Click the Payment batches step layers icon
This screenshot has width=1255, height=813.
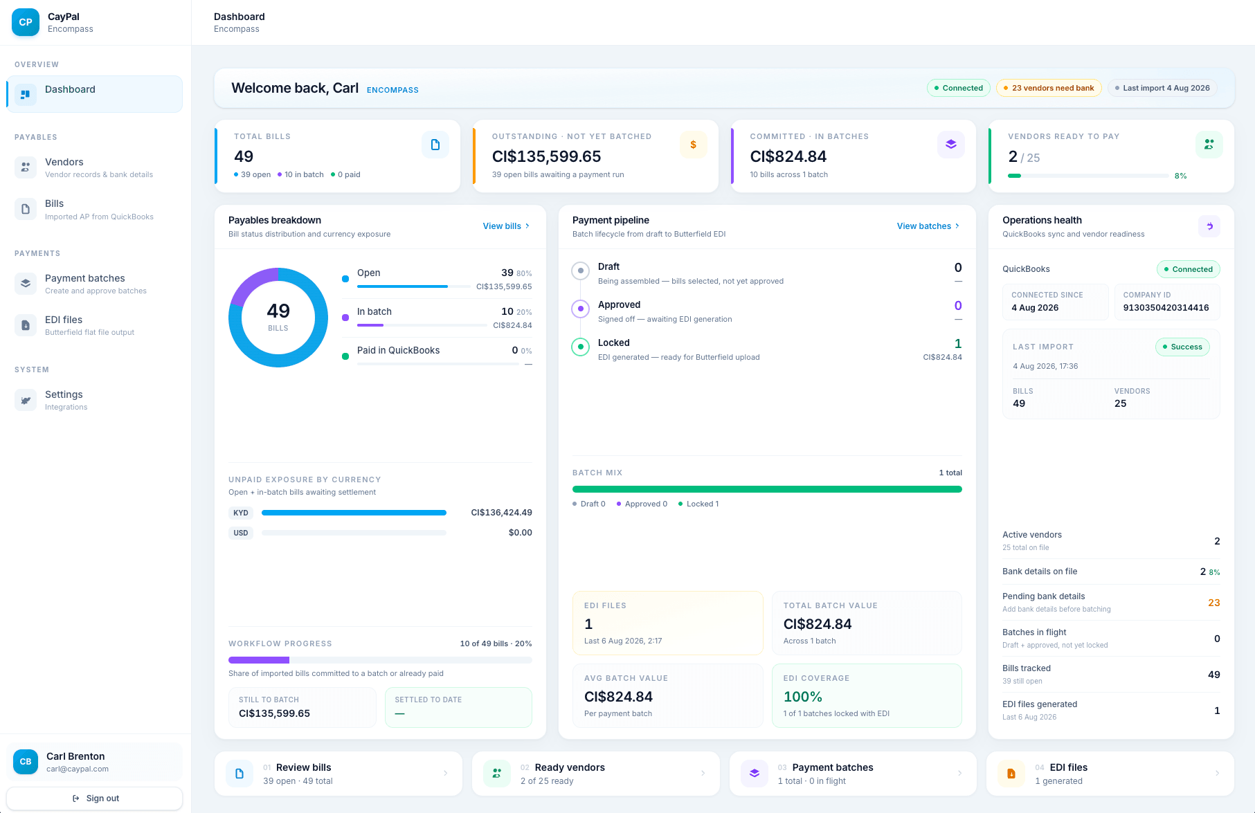click(755, 774)
